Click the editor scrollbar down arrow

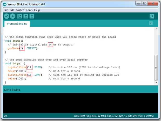(156, 82)
